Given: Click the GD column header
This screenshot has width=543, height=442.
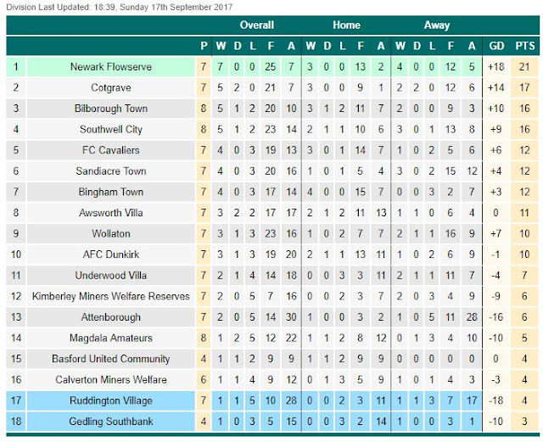Looking at the screenshot, I should (497, 46).
